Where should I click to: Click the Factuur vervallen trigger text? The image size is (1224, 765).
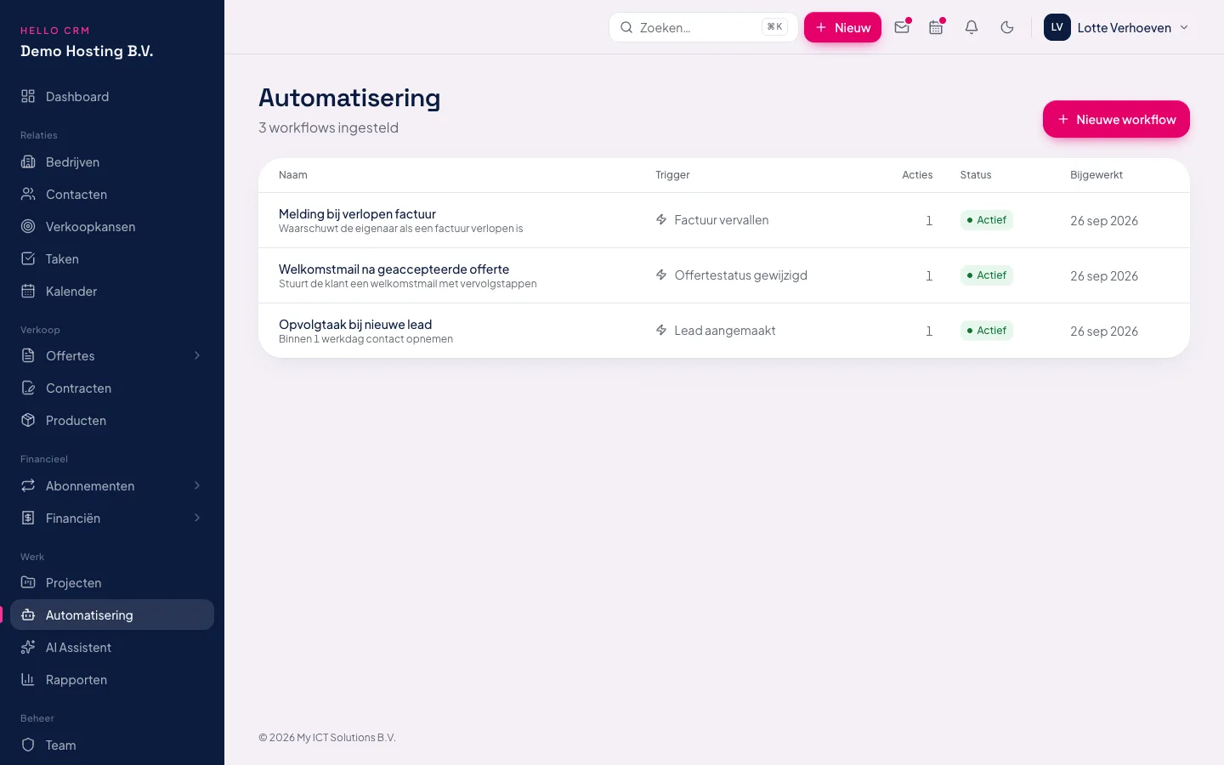[x=722, y=220]
